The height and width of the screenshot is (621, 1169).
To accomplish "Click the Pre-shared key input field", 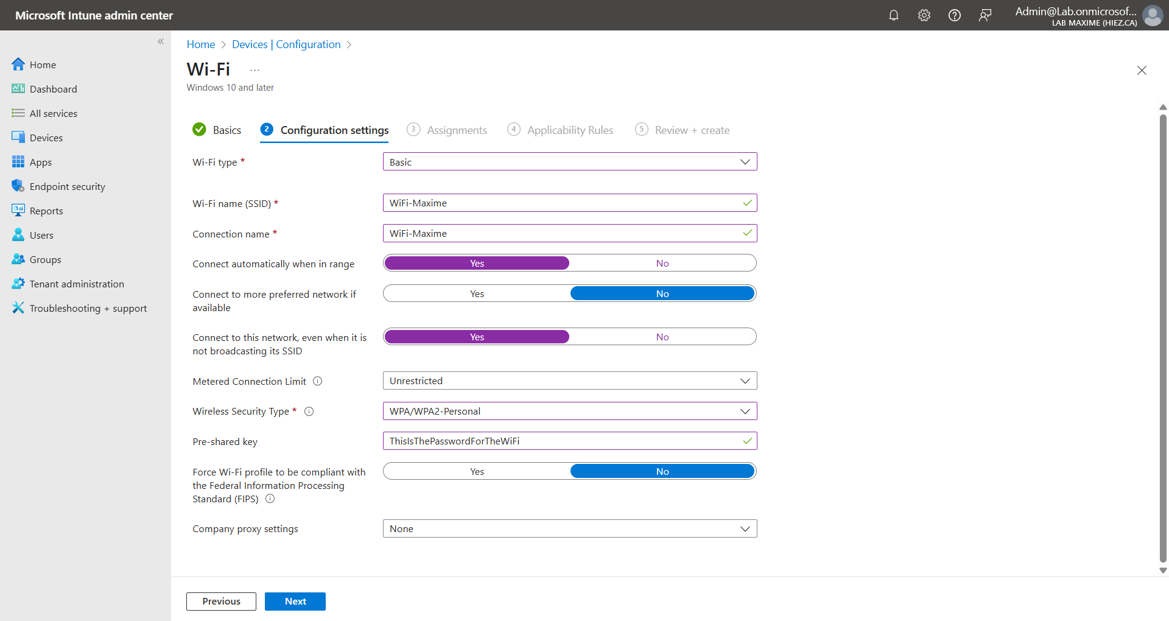I will pyautogui.click(x=563, y=441).
